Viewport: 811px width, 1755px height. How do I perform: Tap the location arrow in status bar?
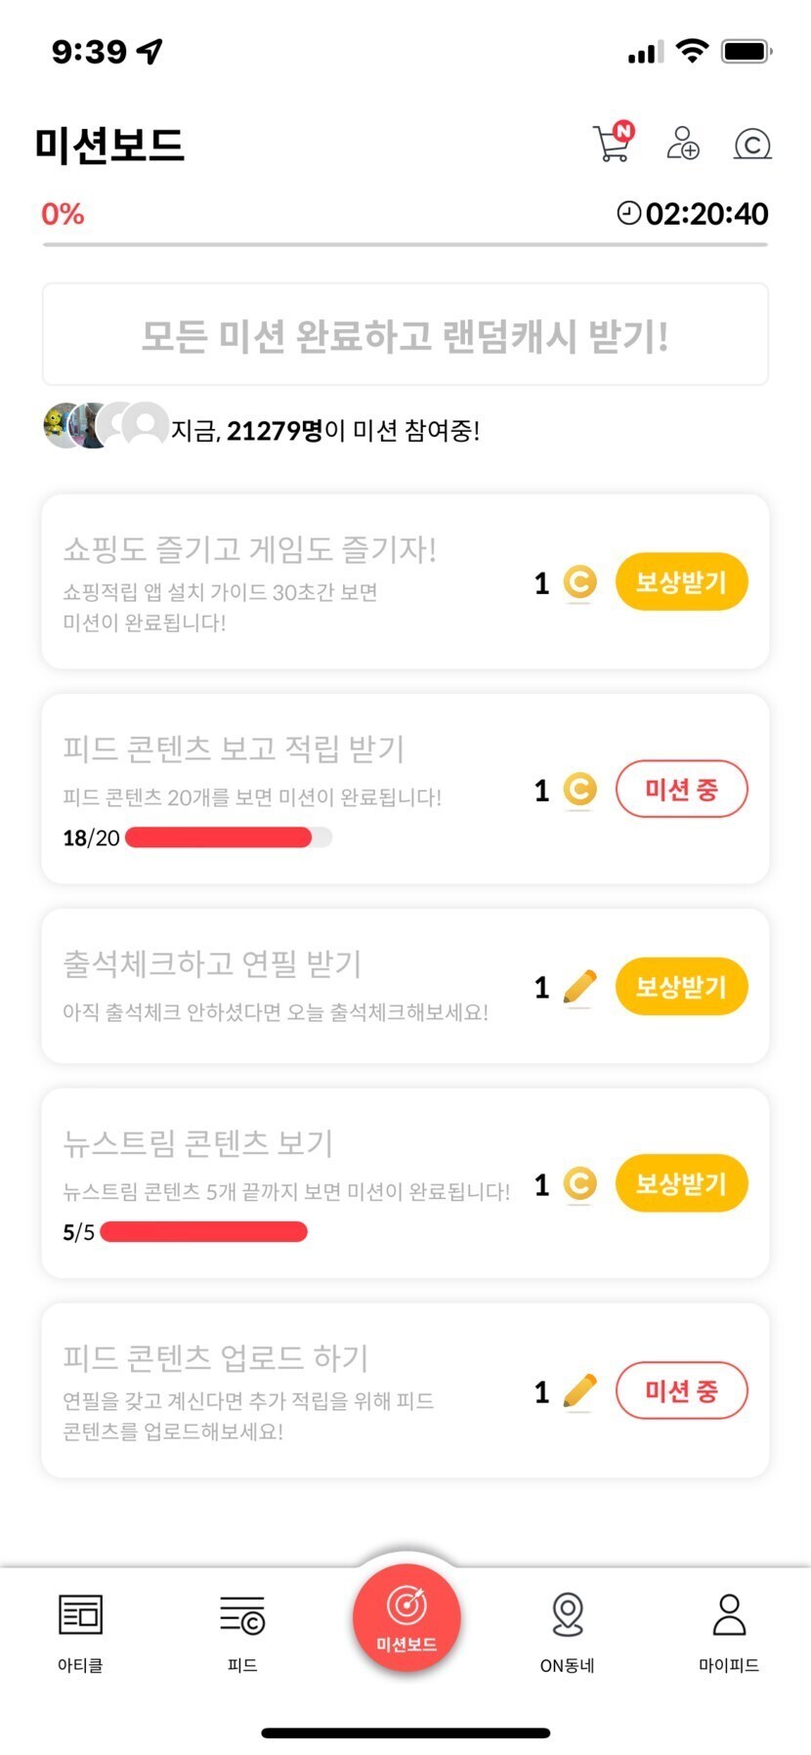click(x=149, y=51)
